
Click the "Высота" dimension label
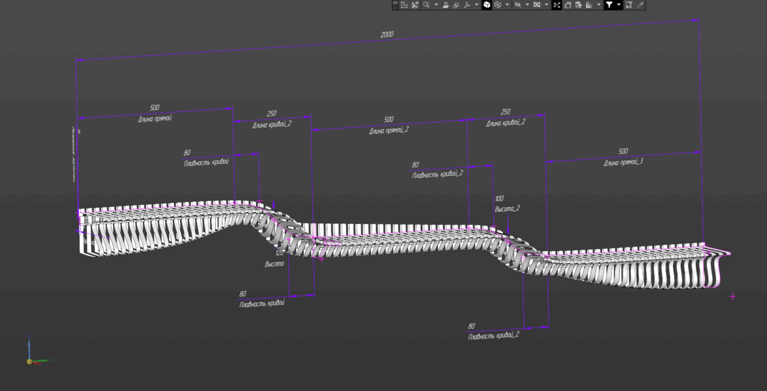(274, 263)
